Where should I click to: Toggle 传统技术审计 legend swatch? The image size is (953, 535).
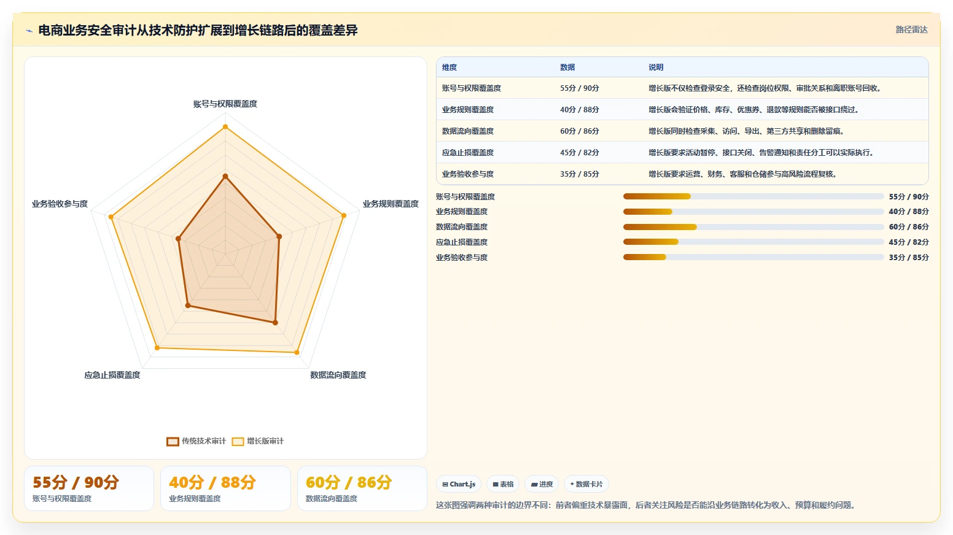pyautogui.click(x=173, y=441)
